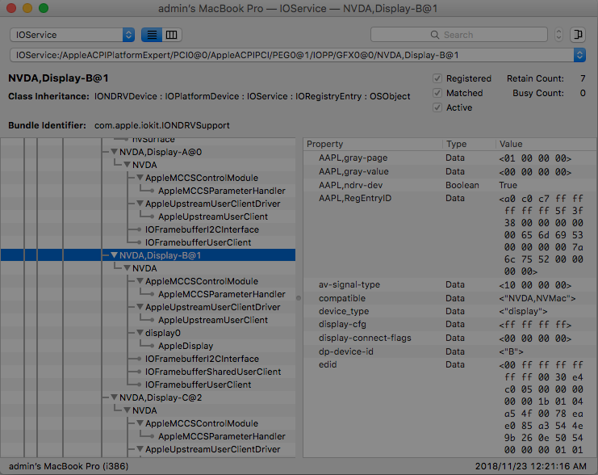Switch to column browser view
598x475 pixels.
pyautogui.click(x=172, y=35)
